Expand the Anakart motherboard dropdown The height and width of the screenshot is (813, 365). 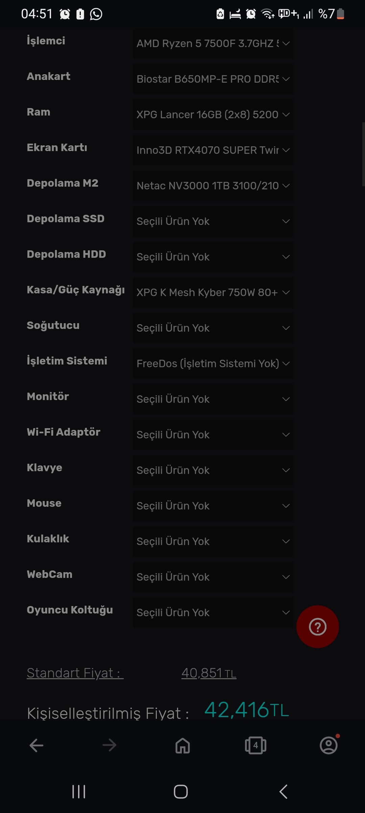tap(213, 79)
